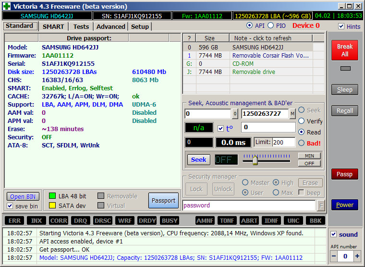This screenshot has height=267, width=365.
Task: Switch to the Setup tab
Action: (x=140, y=26)
